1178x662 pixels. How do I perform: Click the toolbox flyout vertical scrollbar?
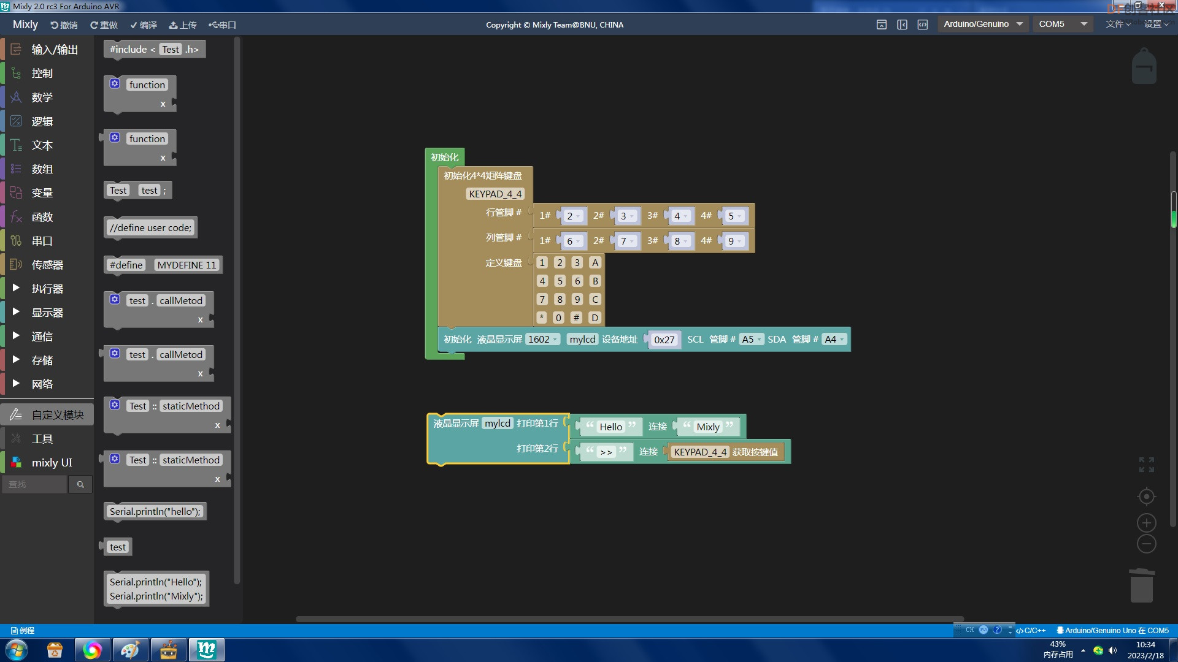pos(237,310)
